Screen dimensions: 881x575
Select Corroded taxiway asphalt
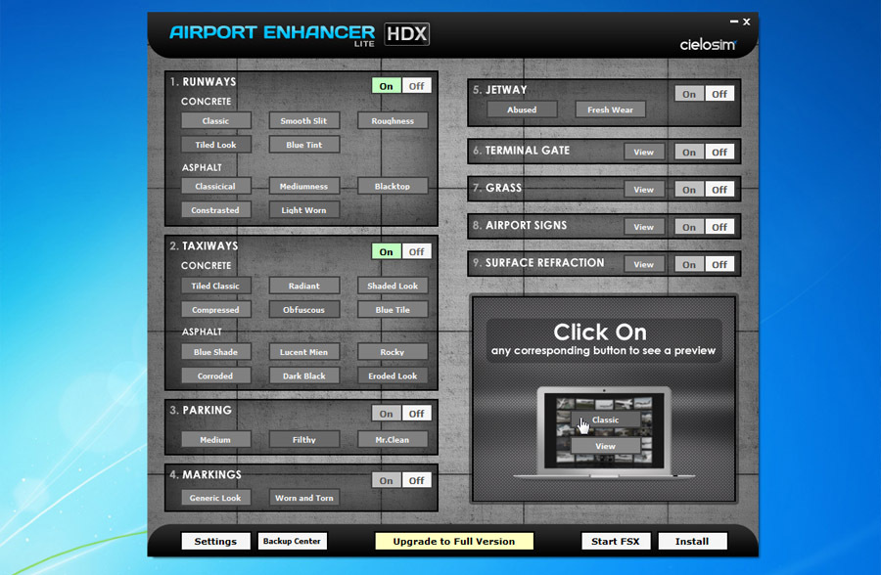(x=215, y=376)
